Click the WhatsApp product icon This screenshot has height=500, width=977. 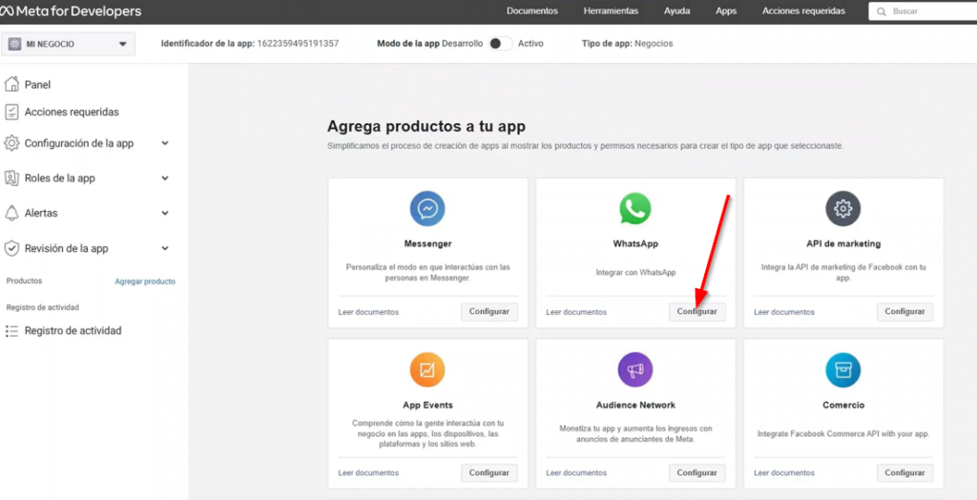[x=635, y=208]
